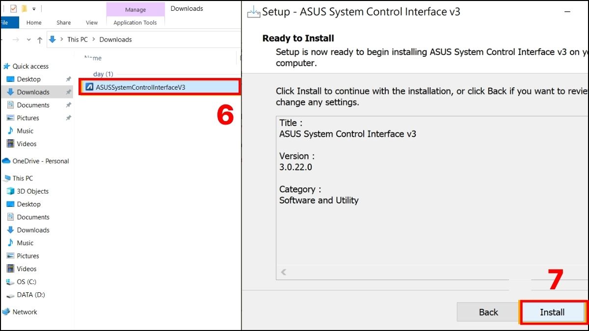
Task: Click version value '3.0.22.0'
Action: pos(295,167)
